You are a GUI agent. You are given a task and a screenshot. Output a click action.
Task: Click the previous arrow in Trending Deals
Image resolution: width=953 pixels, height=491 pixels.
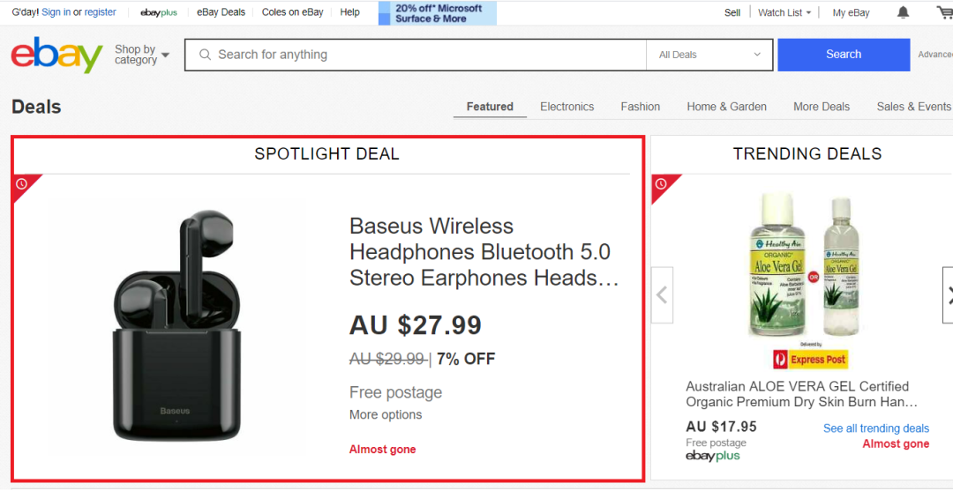coord(662,295)
